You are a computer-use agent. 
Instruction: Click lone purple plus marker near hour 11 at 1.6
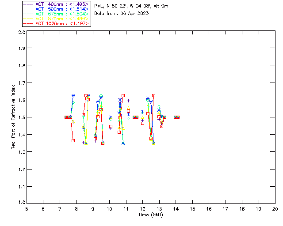coord(128,101)
